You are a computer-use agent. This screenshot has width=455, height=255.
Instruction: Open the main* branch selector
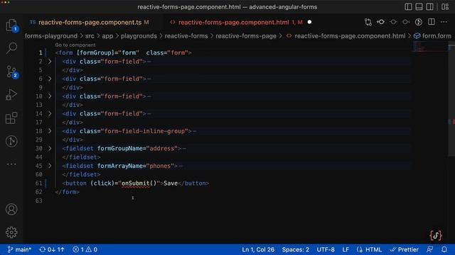click(19, 249)
